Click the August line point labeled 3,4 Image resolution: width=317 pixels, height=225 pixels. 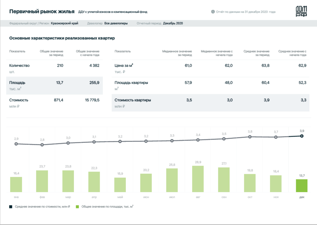click(198, 140)
